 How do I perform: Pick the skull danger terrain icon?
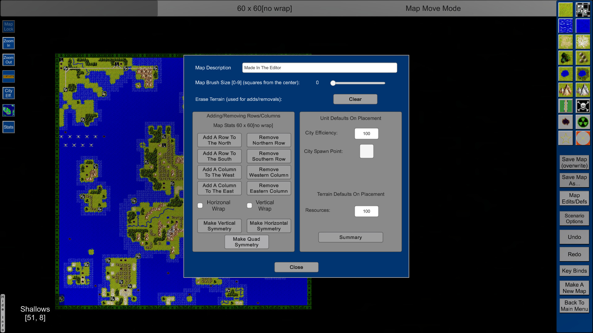click(x=583, y=106)
